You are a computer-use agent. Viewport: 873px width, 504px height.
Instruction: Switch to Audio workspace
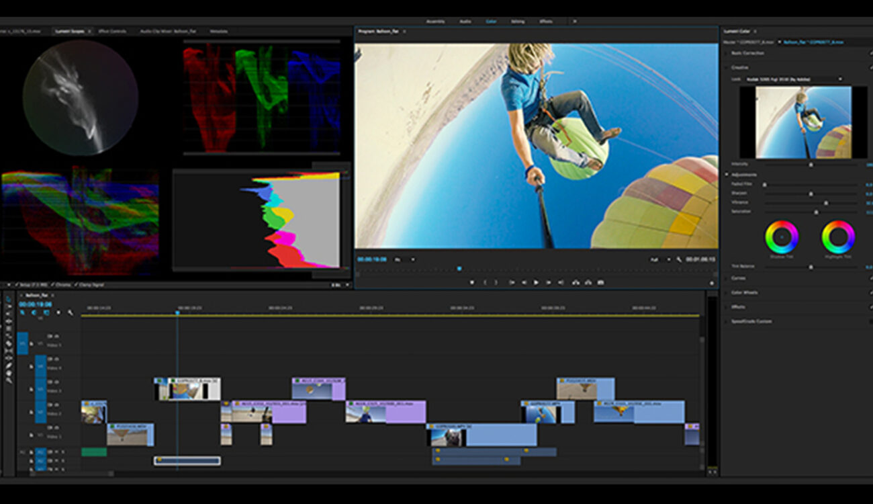[x=465, y=22]
